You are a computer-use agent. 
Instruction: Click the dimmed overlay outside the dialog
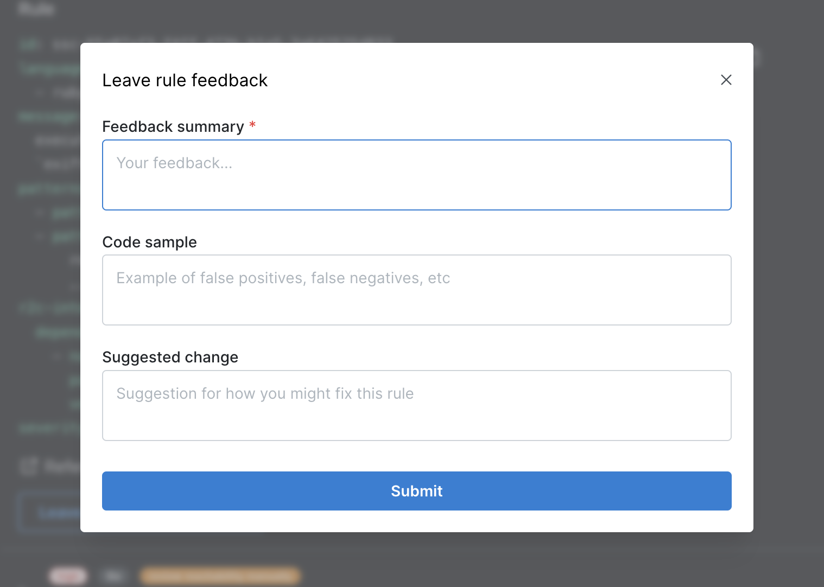[x=38, y=293]
